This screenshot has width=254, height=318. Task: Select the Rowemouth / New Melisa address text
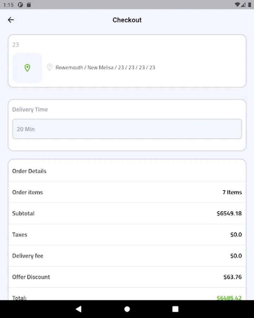(105, 67)
